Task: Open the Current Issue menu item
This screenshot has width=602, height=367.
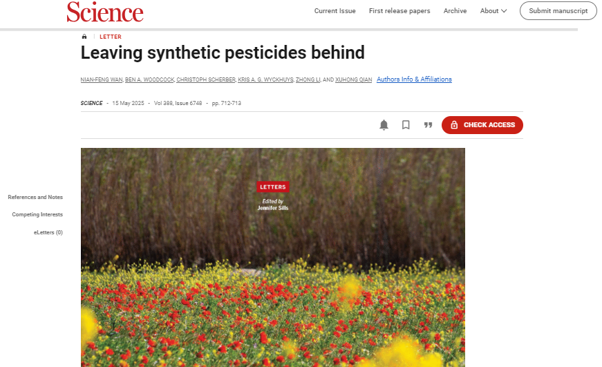Action: [x=335, y=11]
